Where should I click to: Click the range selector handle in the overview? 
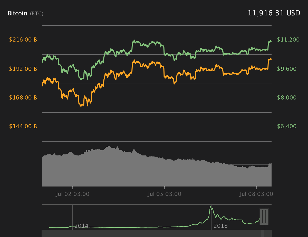tap(264, 217)
